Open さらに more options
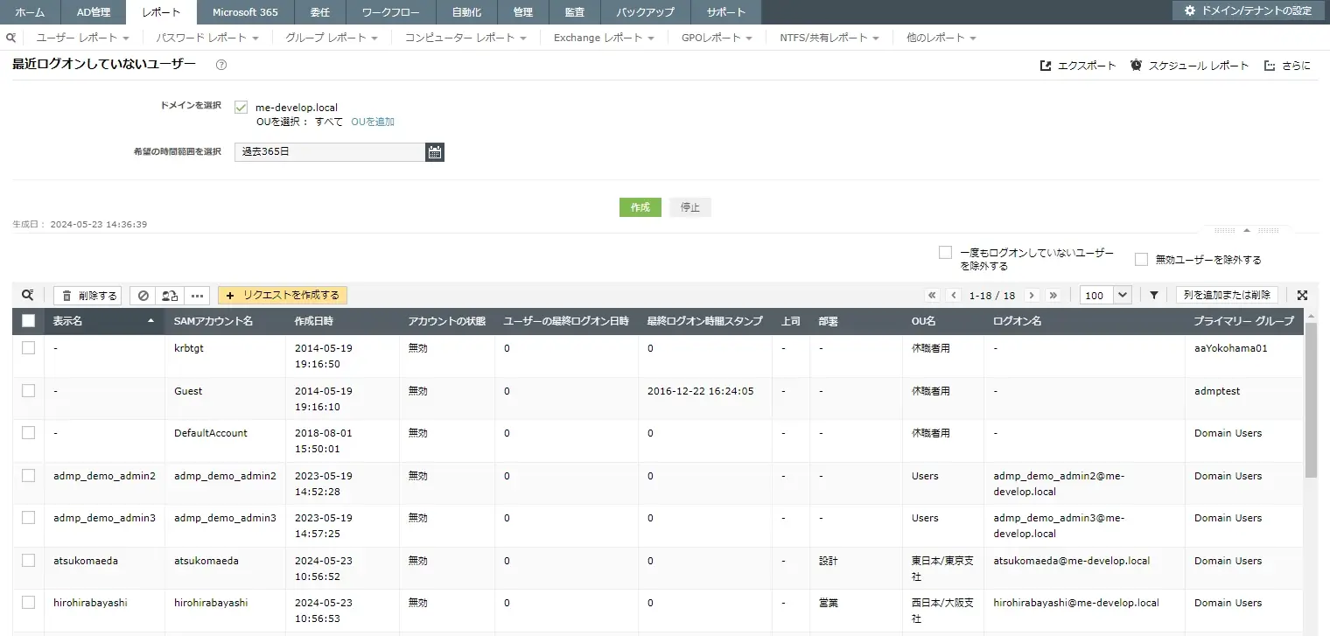Viewport: 1330px width, 636px height. tap(1287, 66)
